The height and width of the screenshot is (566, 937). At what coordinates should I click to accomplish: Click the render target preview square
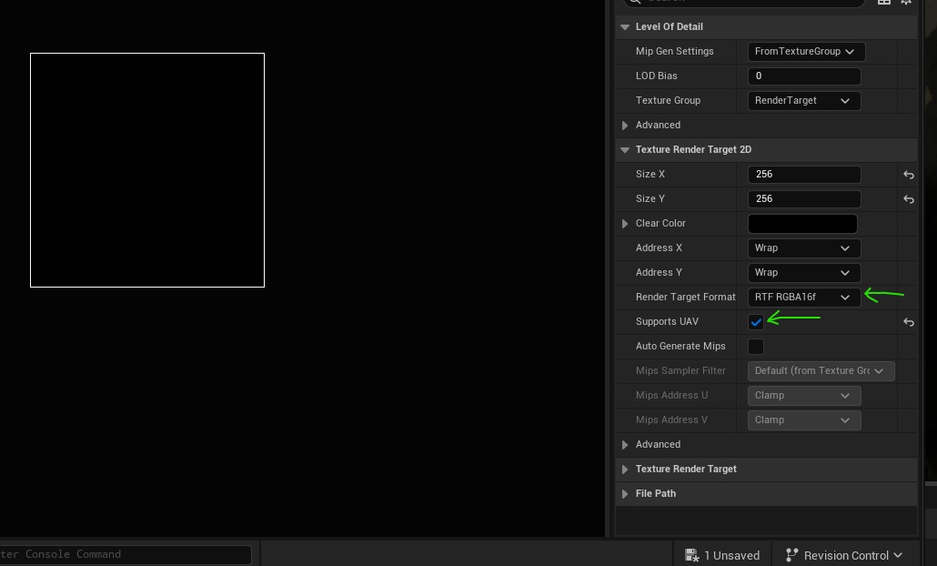pos(147,170)
